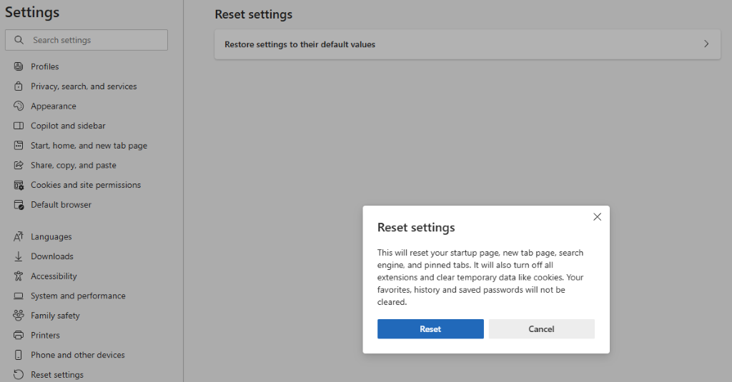732x382 pixels.
Task: Click the magnifier icon in search box
Action: (x=19, y=40)
